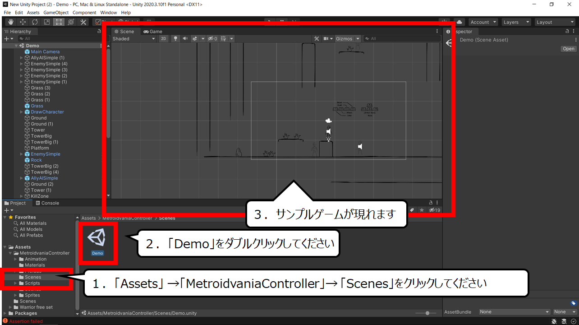Click the bug icon in status bar

[x=553, y=321]
